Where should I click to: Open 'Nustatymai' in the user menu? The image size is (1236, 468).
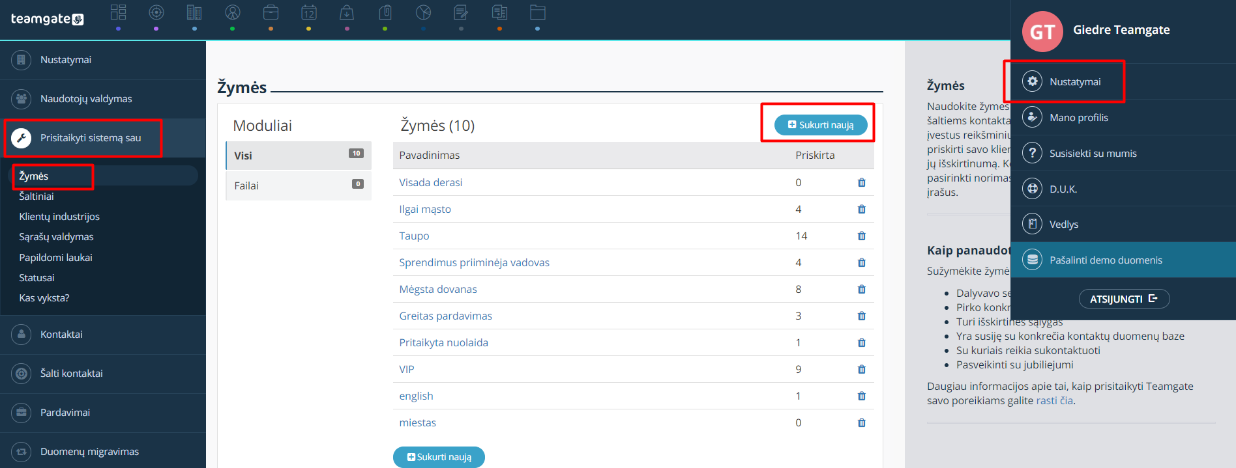[x=1123, y=82]
